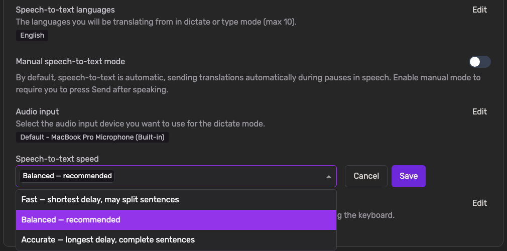Click the Manual speech-to-text mode heading

pos(70,61)
